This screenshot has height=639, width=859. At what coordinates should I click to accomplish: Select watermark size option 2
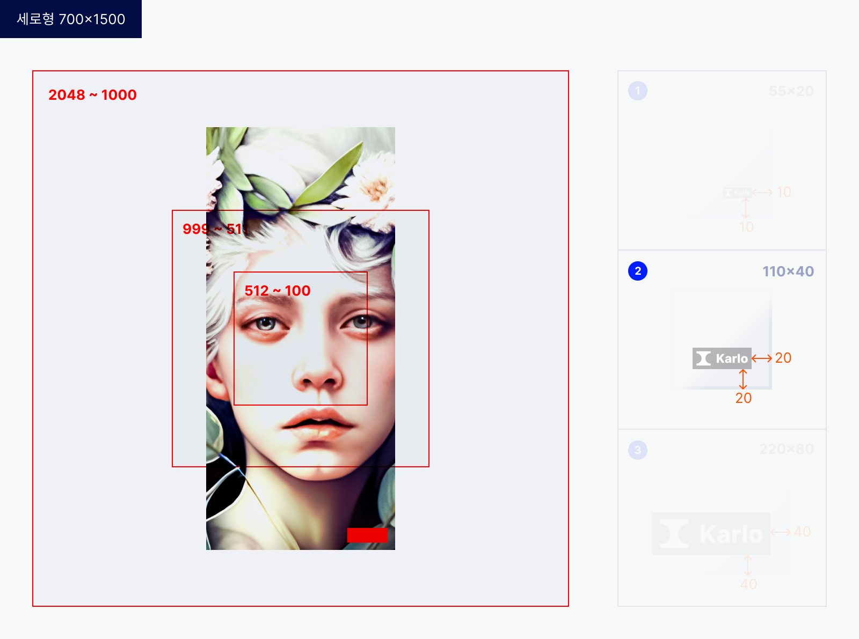click(x=638, y=271)
